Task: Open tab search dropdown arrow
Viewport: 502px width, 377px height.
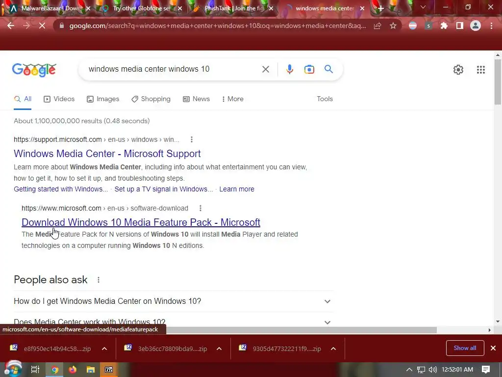Action: [x=423, y=7]
